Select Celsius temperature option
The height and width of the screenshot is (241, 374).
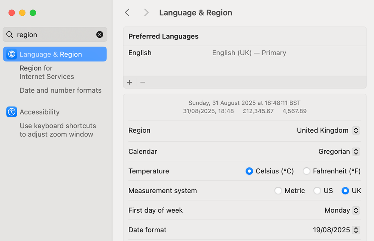249,171
